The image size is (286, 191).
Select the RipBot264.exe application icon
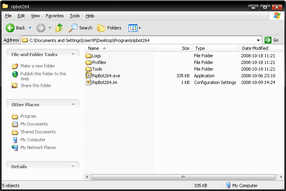tap(89, 76)
